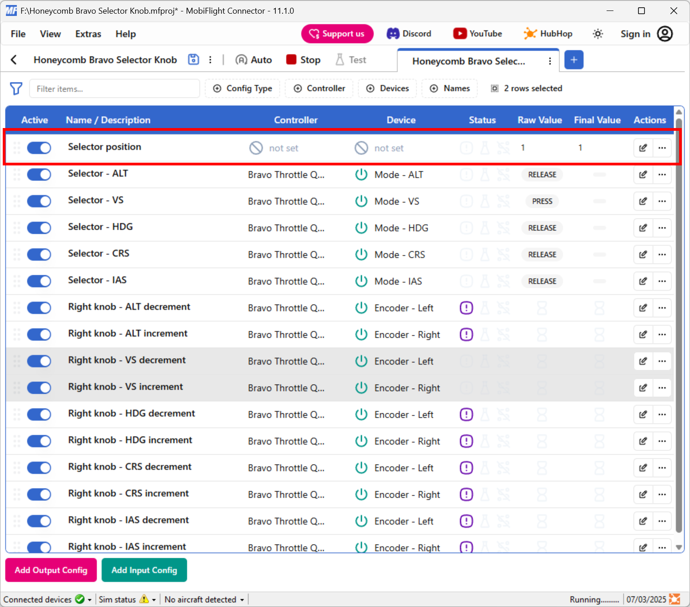Open Names filter dropdown
Viewport: 690px width, 607px height.
click(x=450, y=88)
